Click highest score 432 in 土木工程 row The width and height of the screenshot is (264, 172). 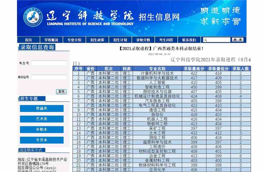194,133
